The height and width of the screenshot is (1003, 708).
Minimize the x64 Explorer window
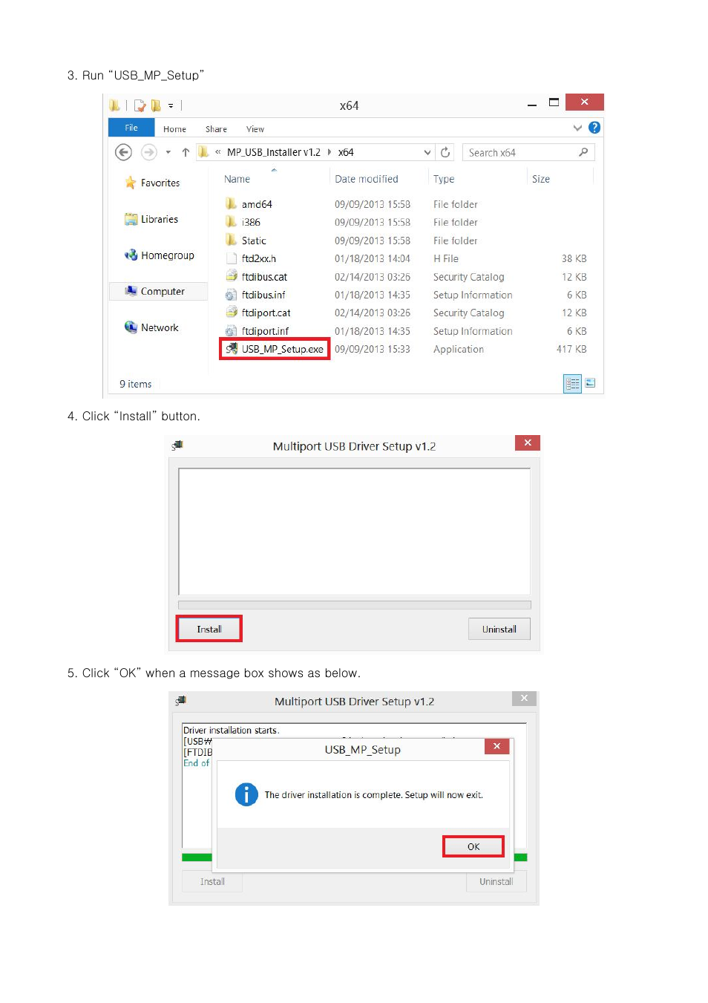[x=532, y=105]
